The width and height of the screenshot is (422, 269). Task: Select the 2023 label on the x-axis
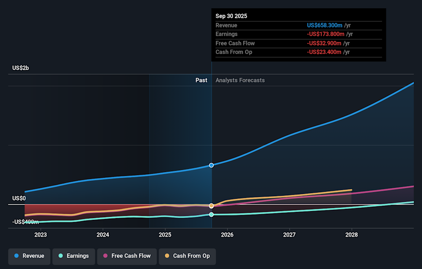(x=40, y=235)
